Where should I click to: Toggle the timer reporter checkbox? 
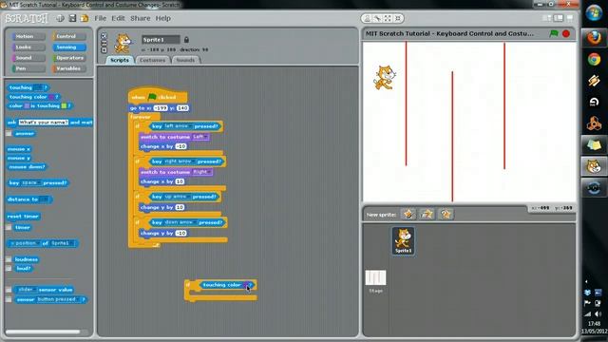click(9, 227)
